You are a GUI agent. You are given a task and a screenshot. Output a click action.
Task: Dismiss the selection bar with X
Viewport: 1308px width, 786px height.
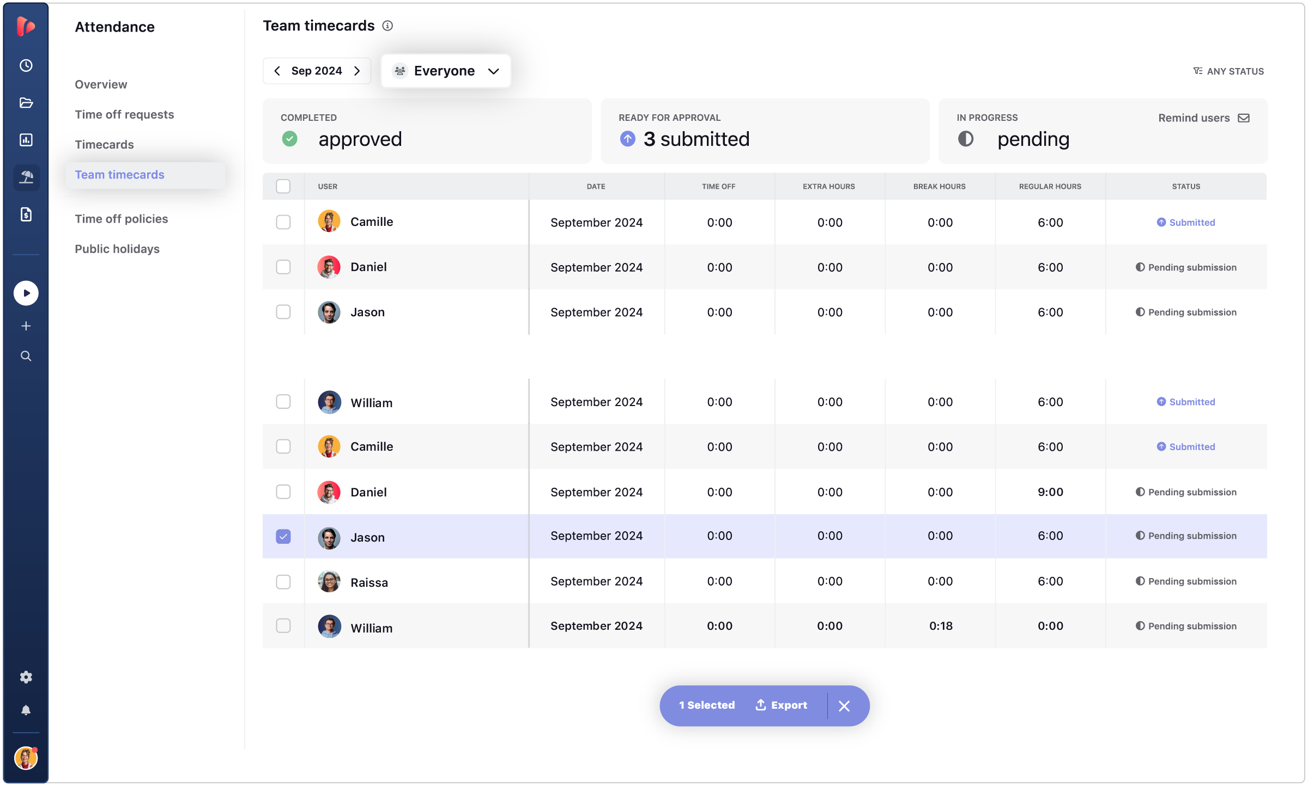[x=844, y=706]
